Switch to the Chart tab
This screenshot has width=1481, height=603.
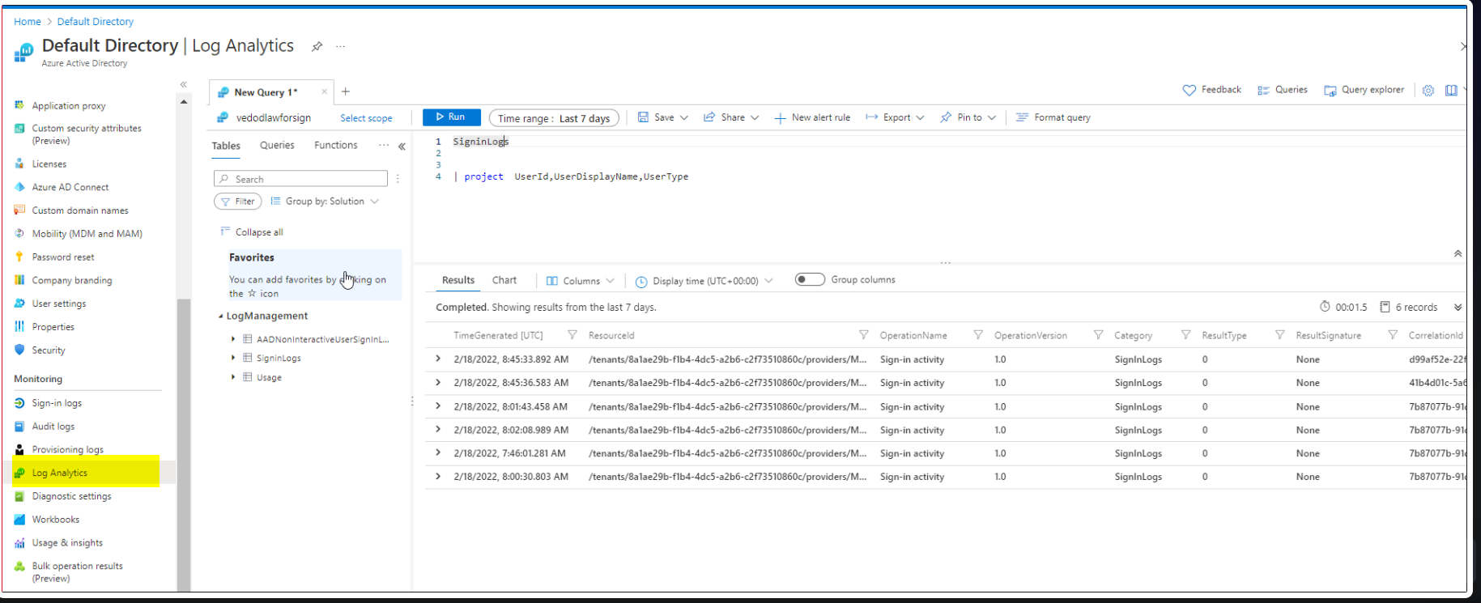[x=504, y=281]
